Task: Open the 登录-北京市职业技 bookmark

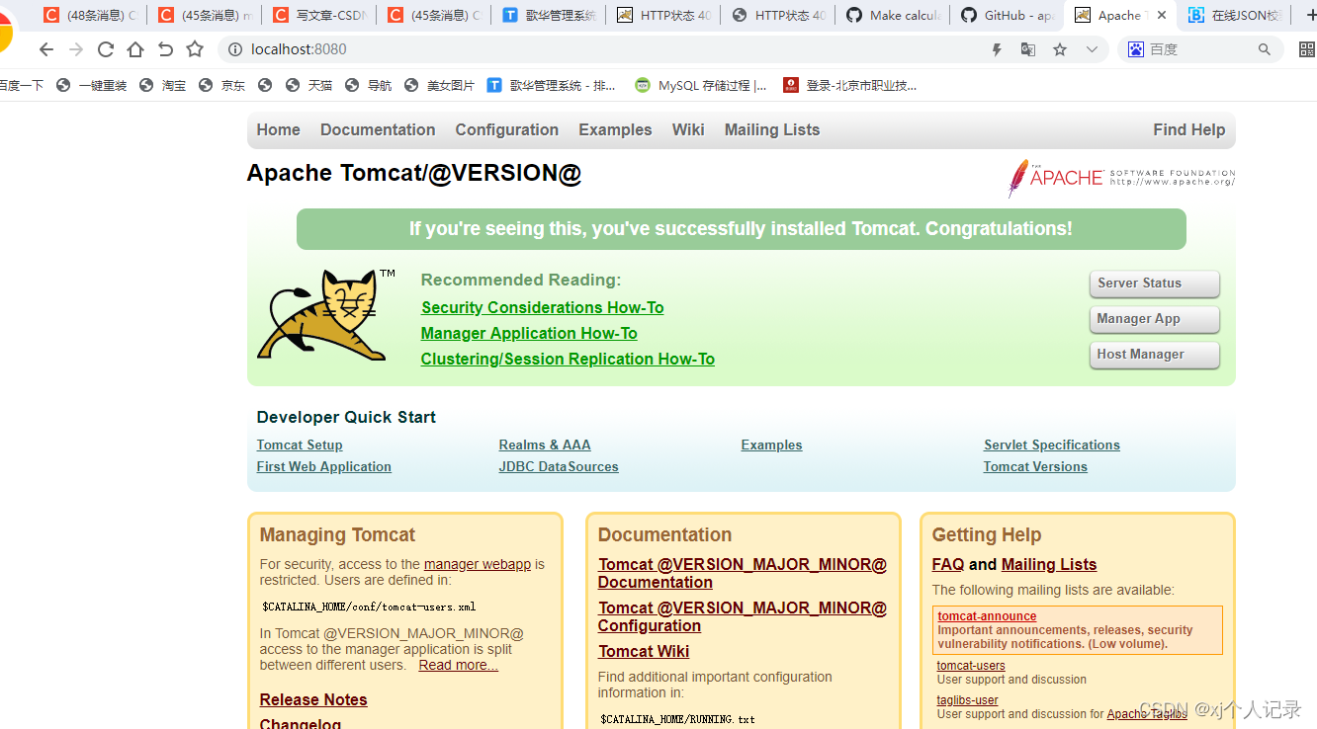Action: point(850,86)
